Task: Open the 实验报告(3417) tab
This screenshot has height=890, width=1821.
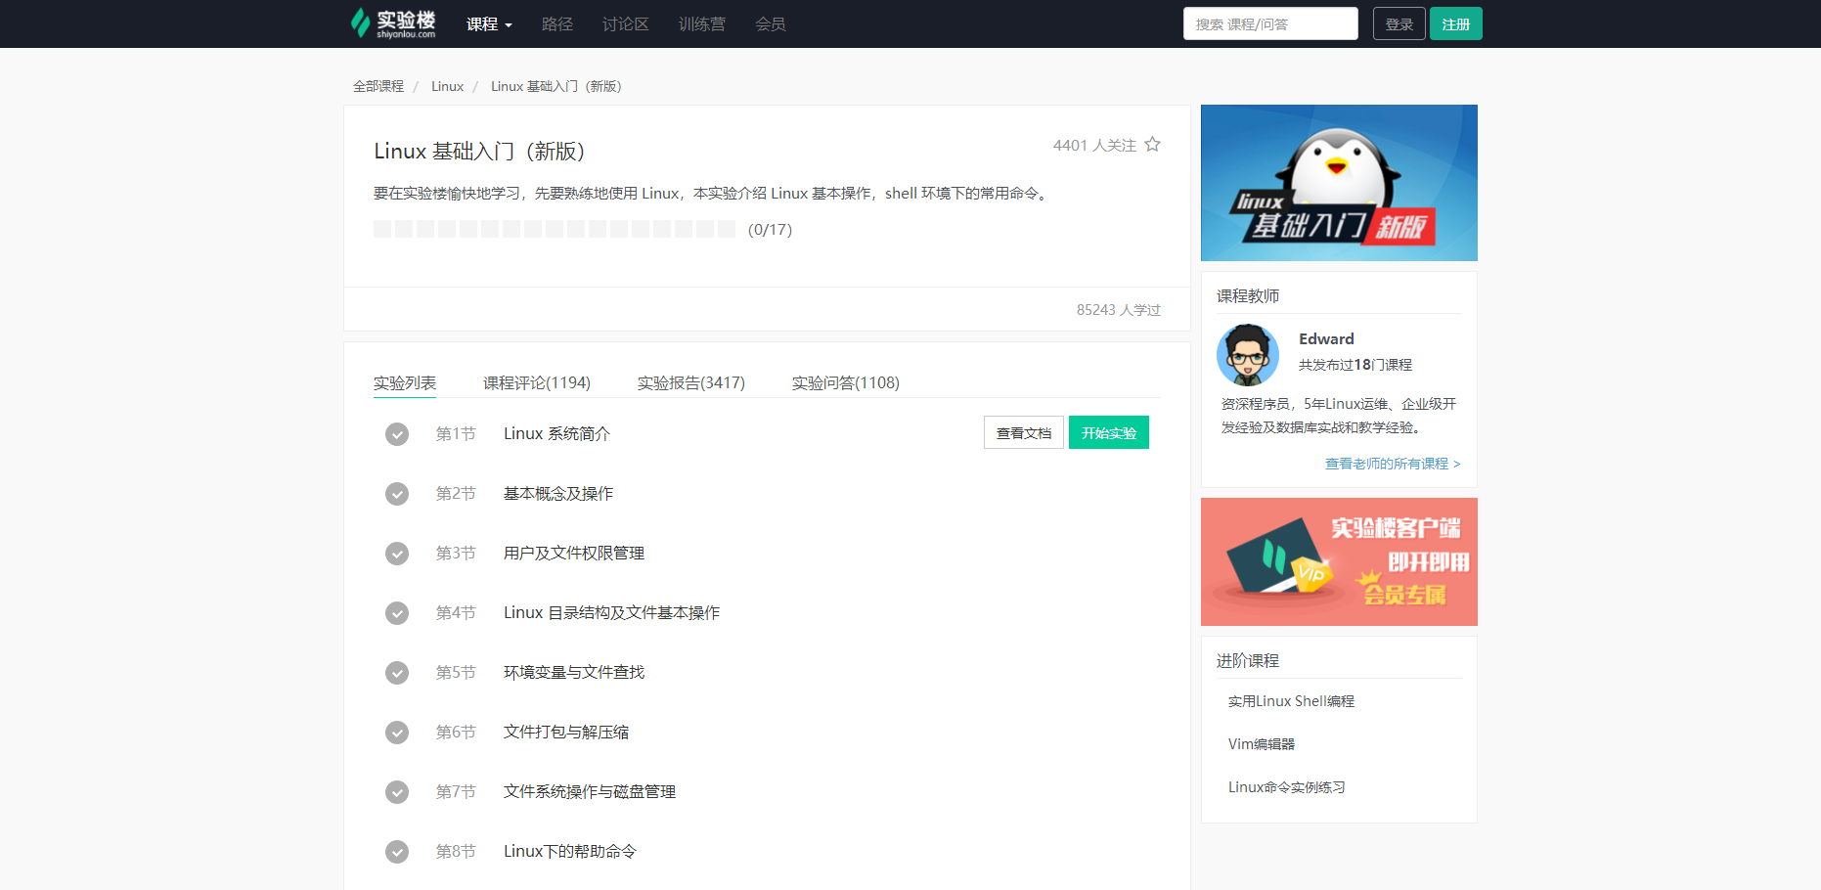Action: coord(690,382)
